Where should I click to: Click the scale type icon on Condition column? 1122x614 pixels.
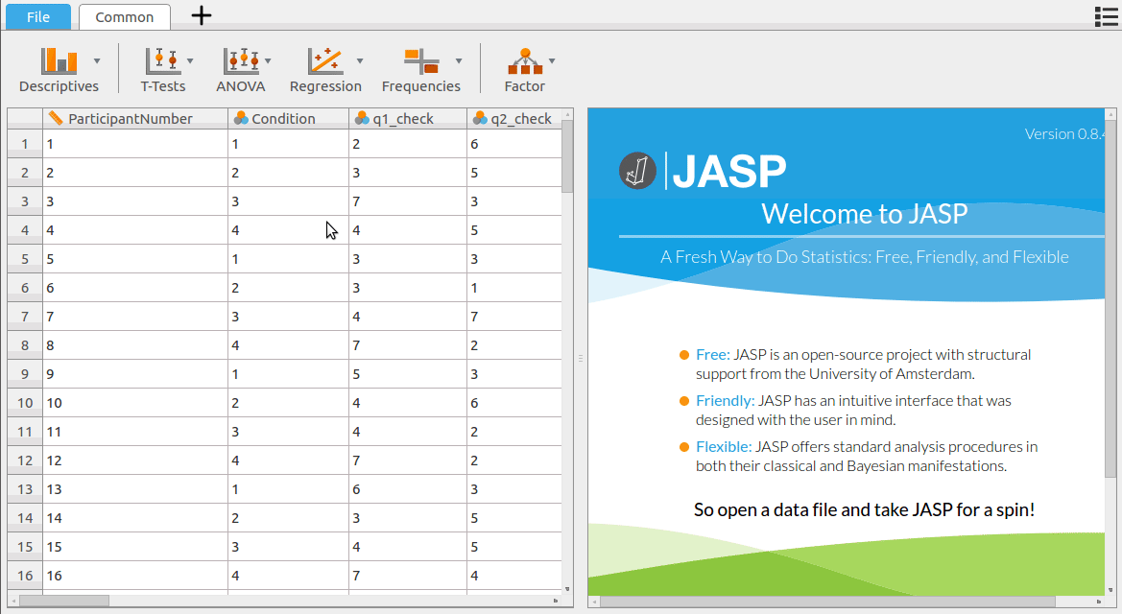click(x=239, y=118)
